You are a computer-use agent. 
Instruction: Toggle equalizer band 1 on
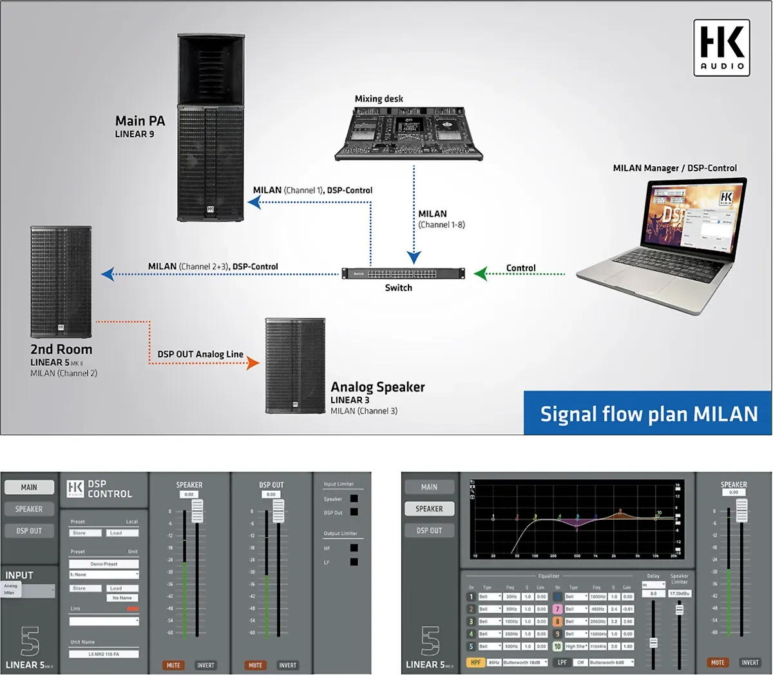[471, 597]
